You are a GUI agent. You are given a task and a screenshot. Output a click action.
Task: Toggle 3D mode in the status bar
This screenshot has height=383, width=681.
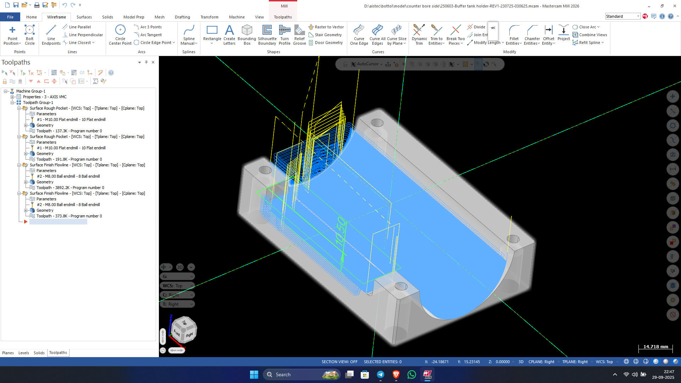pos(521,362)
